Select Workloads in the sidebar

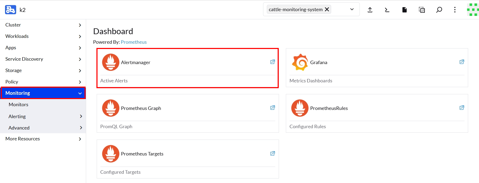pos(17,36)
